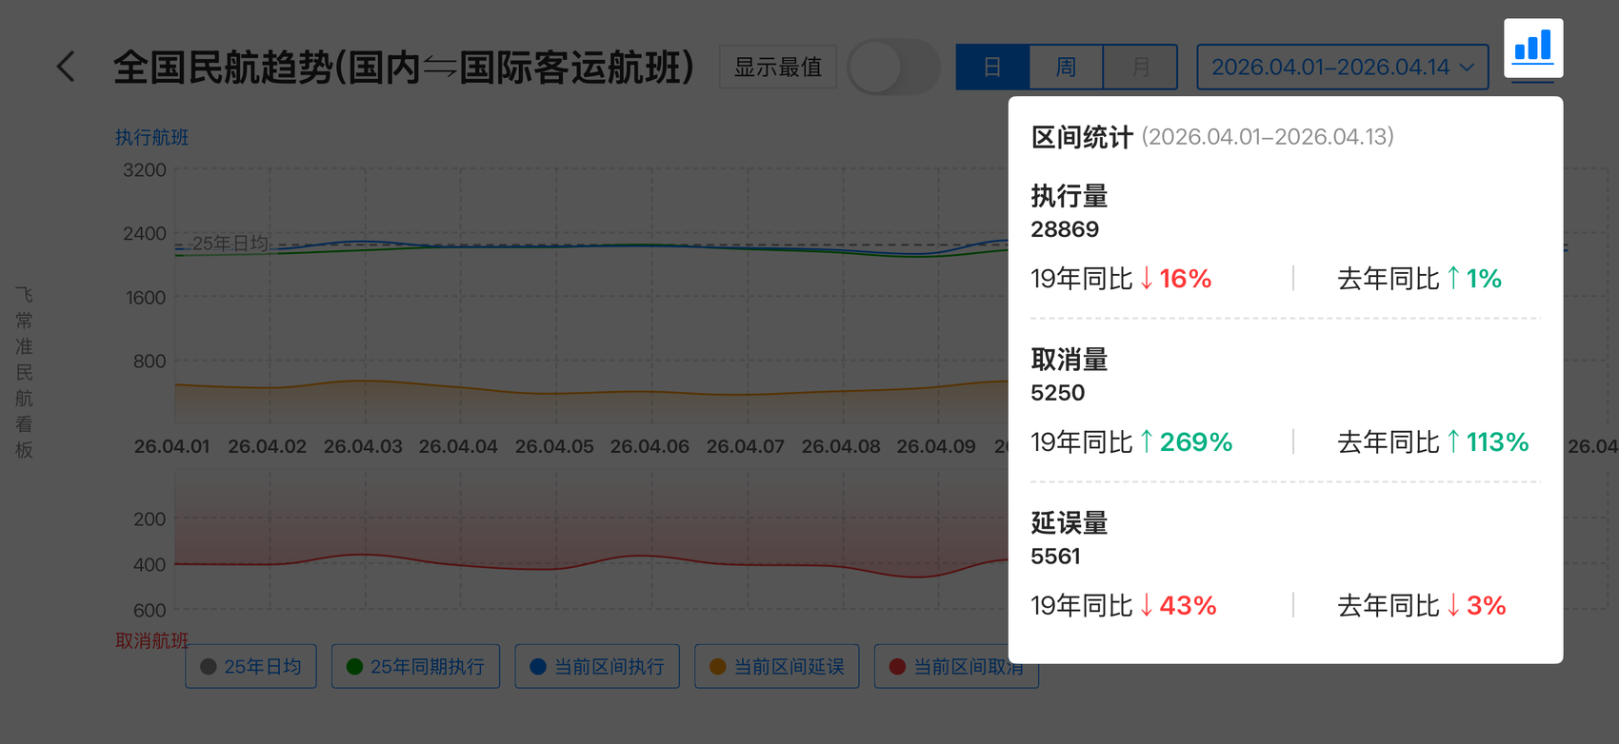Click the 取消量 19年同比 269% figure
The width and height of the screenshot is (1619, 744).
(x=1195, y=441)
